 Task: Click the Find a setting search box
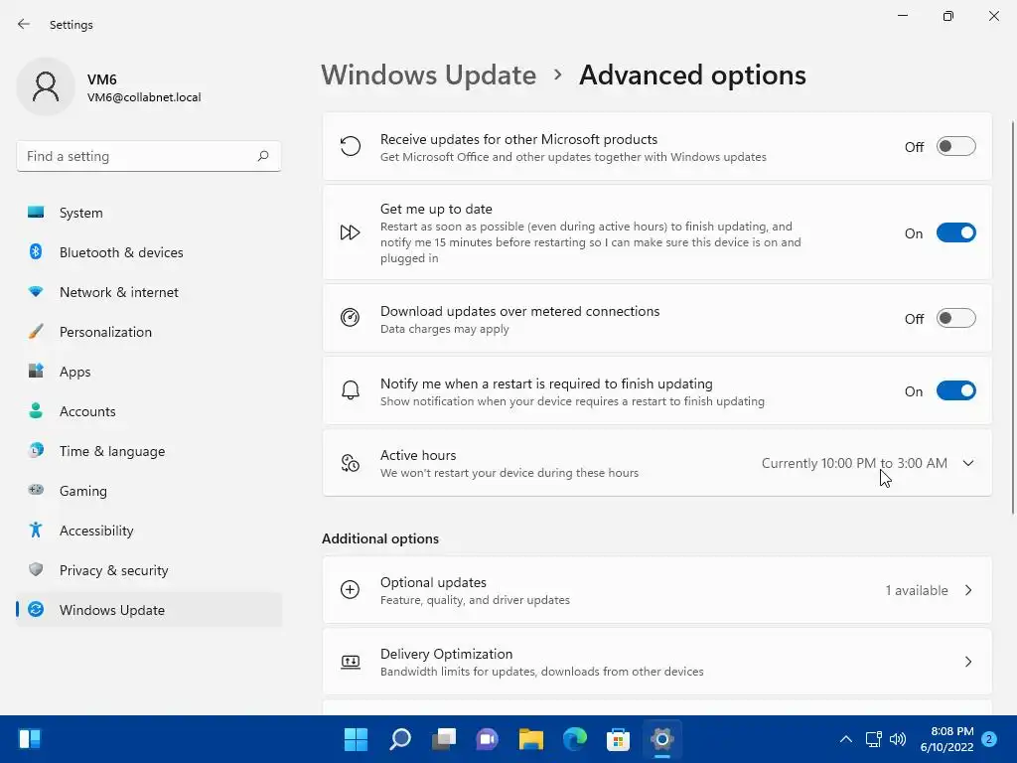click(149, 156)
